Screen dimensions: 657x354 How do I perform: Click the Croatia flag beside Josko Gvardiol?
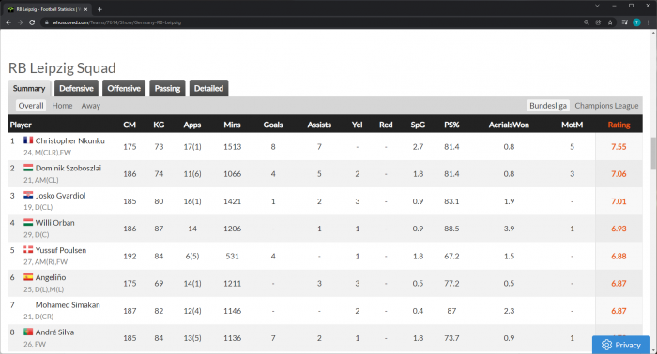(x=28, y=195)
